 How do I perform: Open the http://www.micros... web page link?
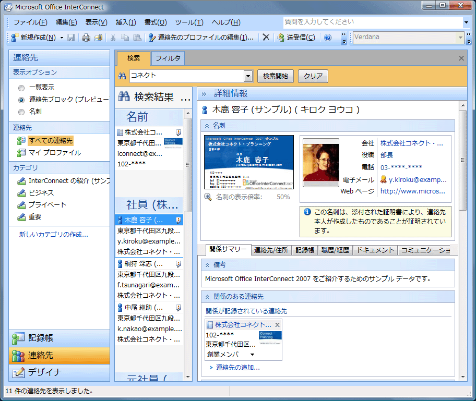tap(412, 191)
